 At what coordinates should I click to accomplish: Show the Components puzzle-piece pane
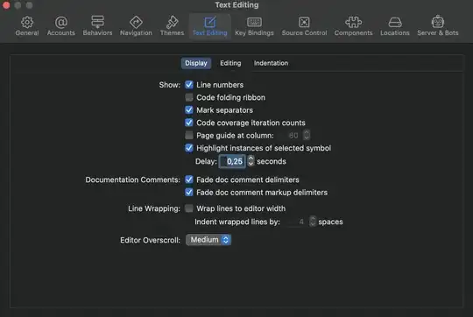click(x=353, y=26)
